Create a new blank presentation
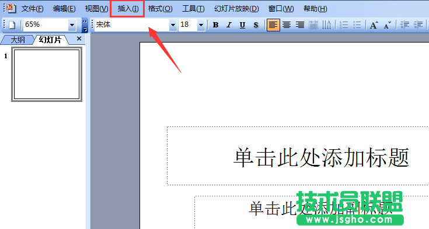 pos(12,25)
